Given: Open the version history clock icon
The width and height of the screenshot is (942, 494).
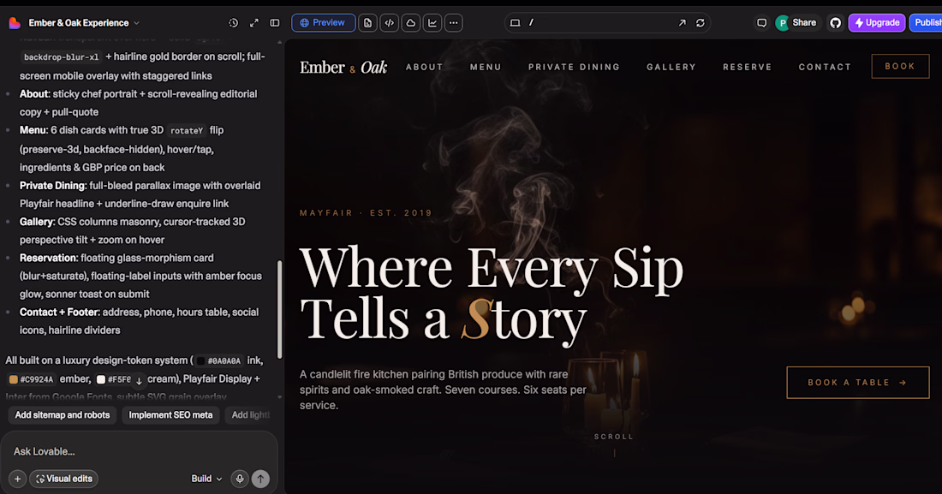Looking at the screenshot, I should (233, 23).
